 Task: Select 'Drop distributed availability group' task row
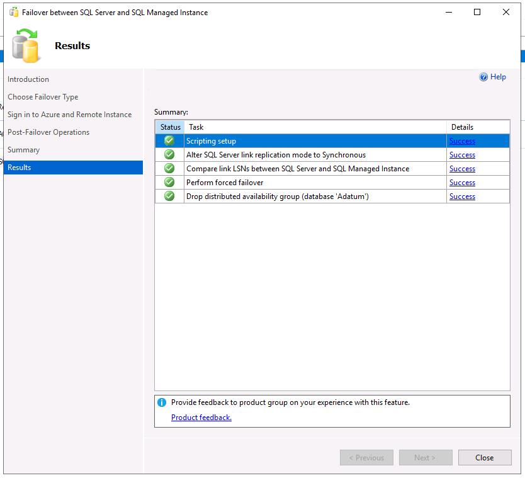tap(332, 196)
